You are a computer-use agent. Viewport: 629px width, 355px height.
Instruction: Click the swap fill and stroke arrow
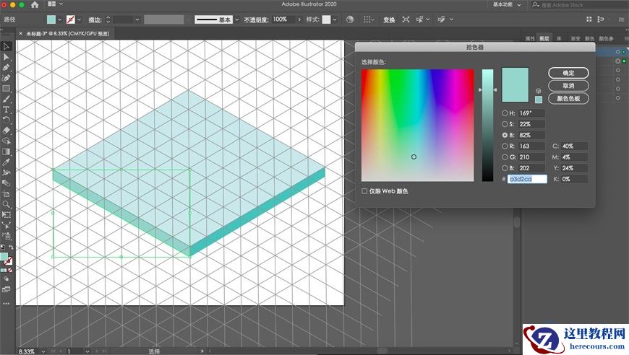(11, 247)
